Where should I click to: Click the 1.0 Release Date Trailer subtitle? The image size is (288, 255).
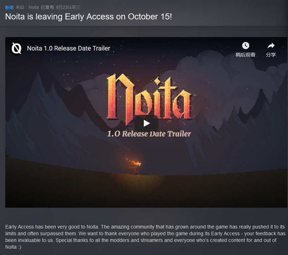point(149,134)
